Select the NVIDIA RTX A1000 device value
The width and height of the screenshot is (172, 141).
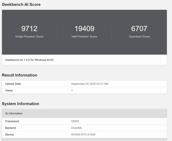pyautogui.click(x=83, y=135)
